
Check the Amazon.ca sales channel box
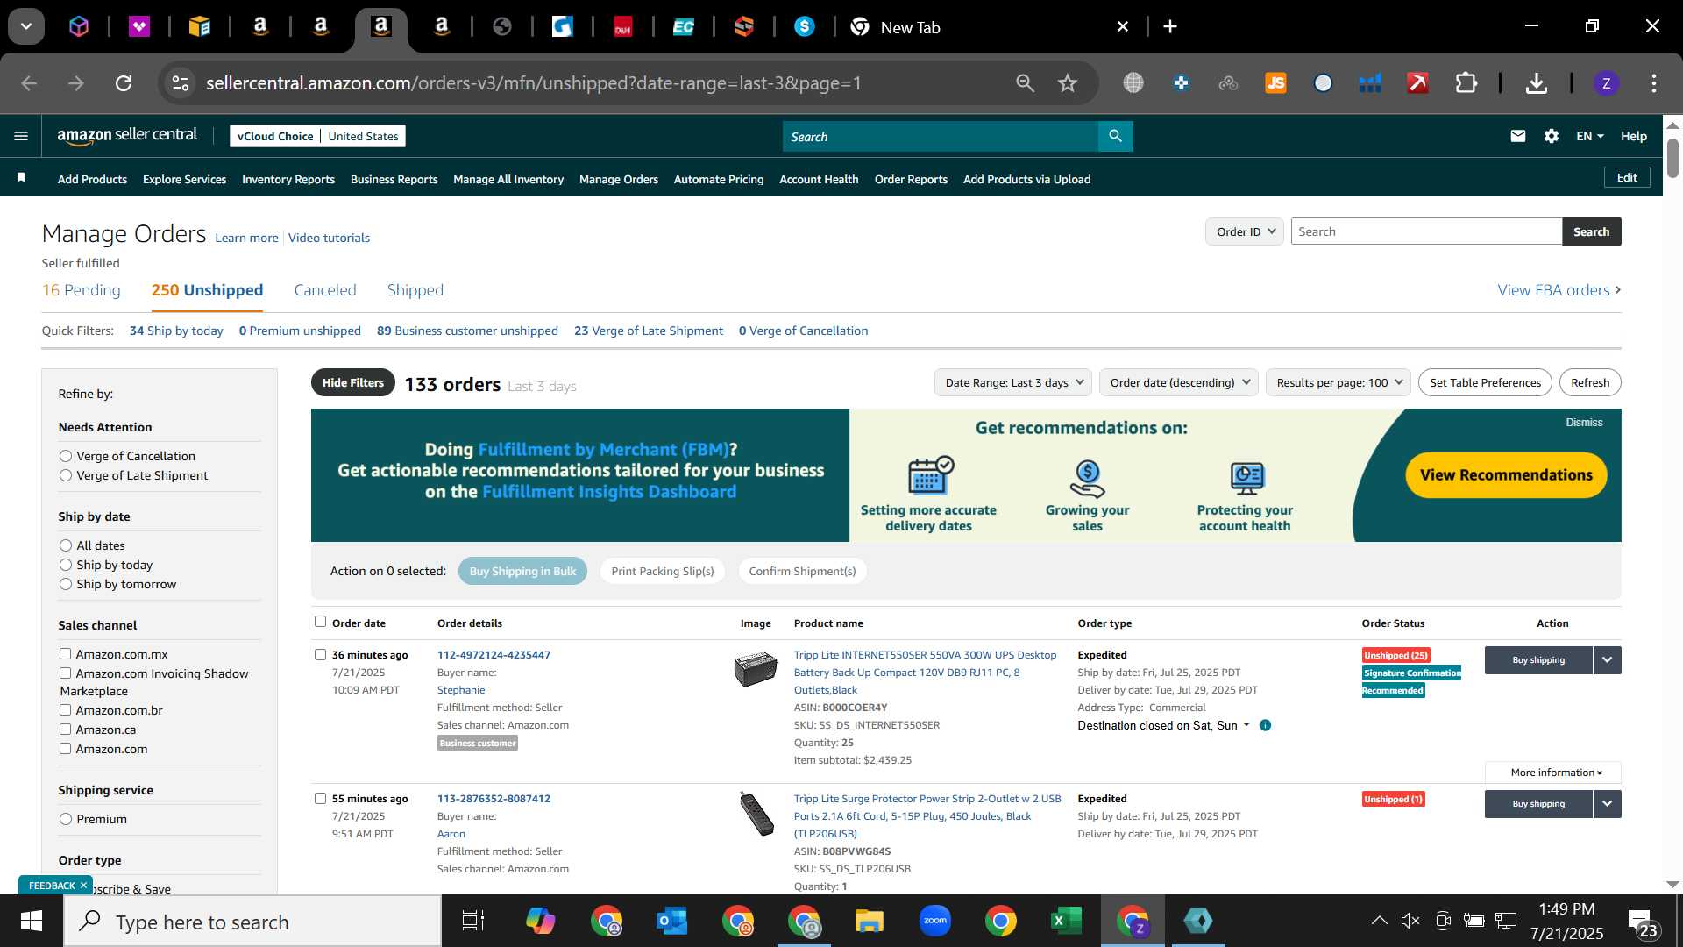click(65, 729)
